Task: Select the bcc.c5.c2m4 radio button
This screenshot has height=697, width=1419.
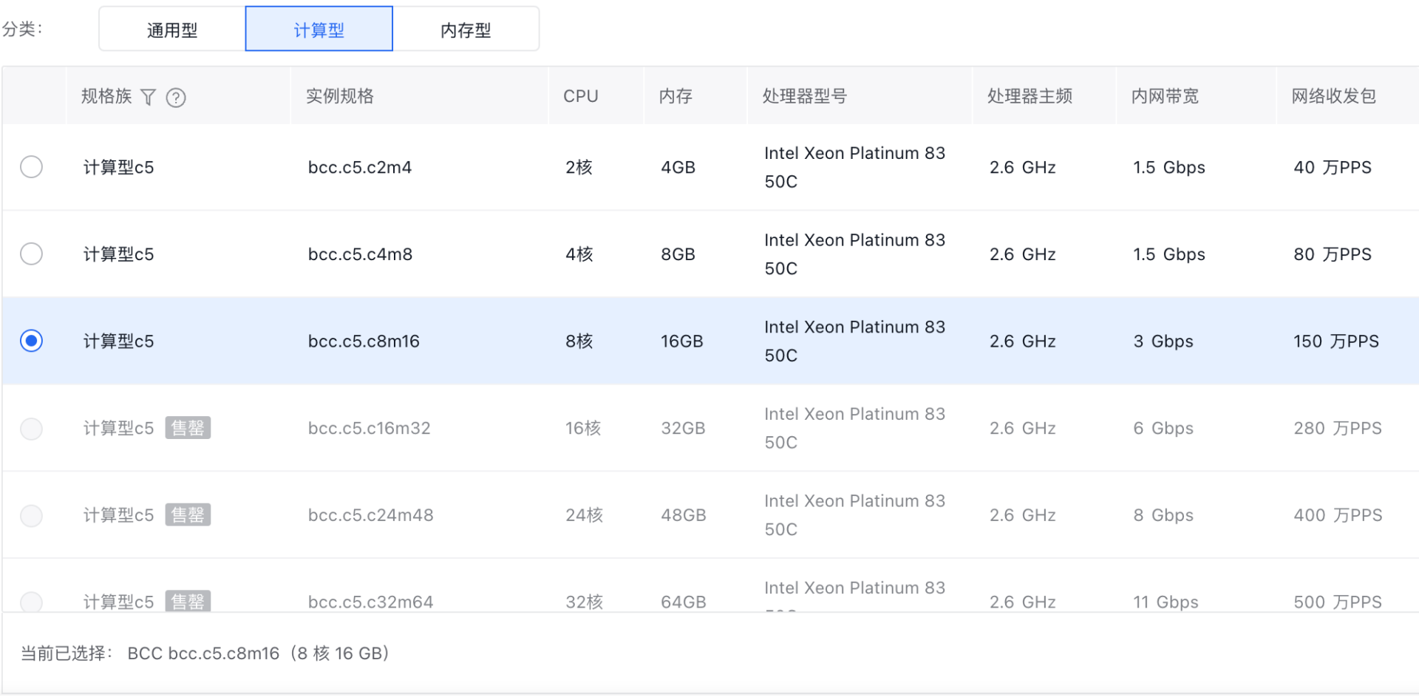Action: pyautogui.click(x=31, y=167)
